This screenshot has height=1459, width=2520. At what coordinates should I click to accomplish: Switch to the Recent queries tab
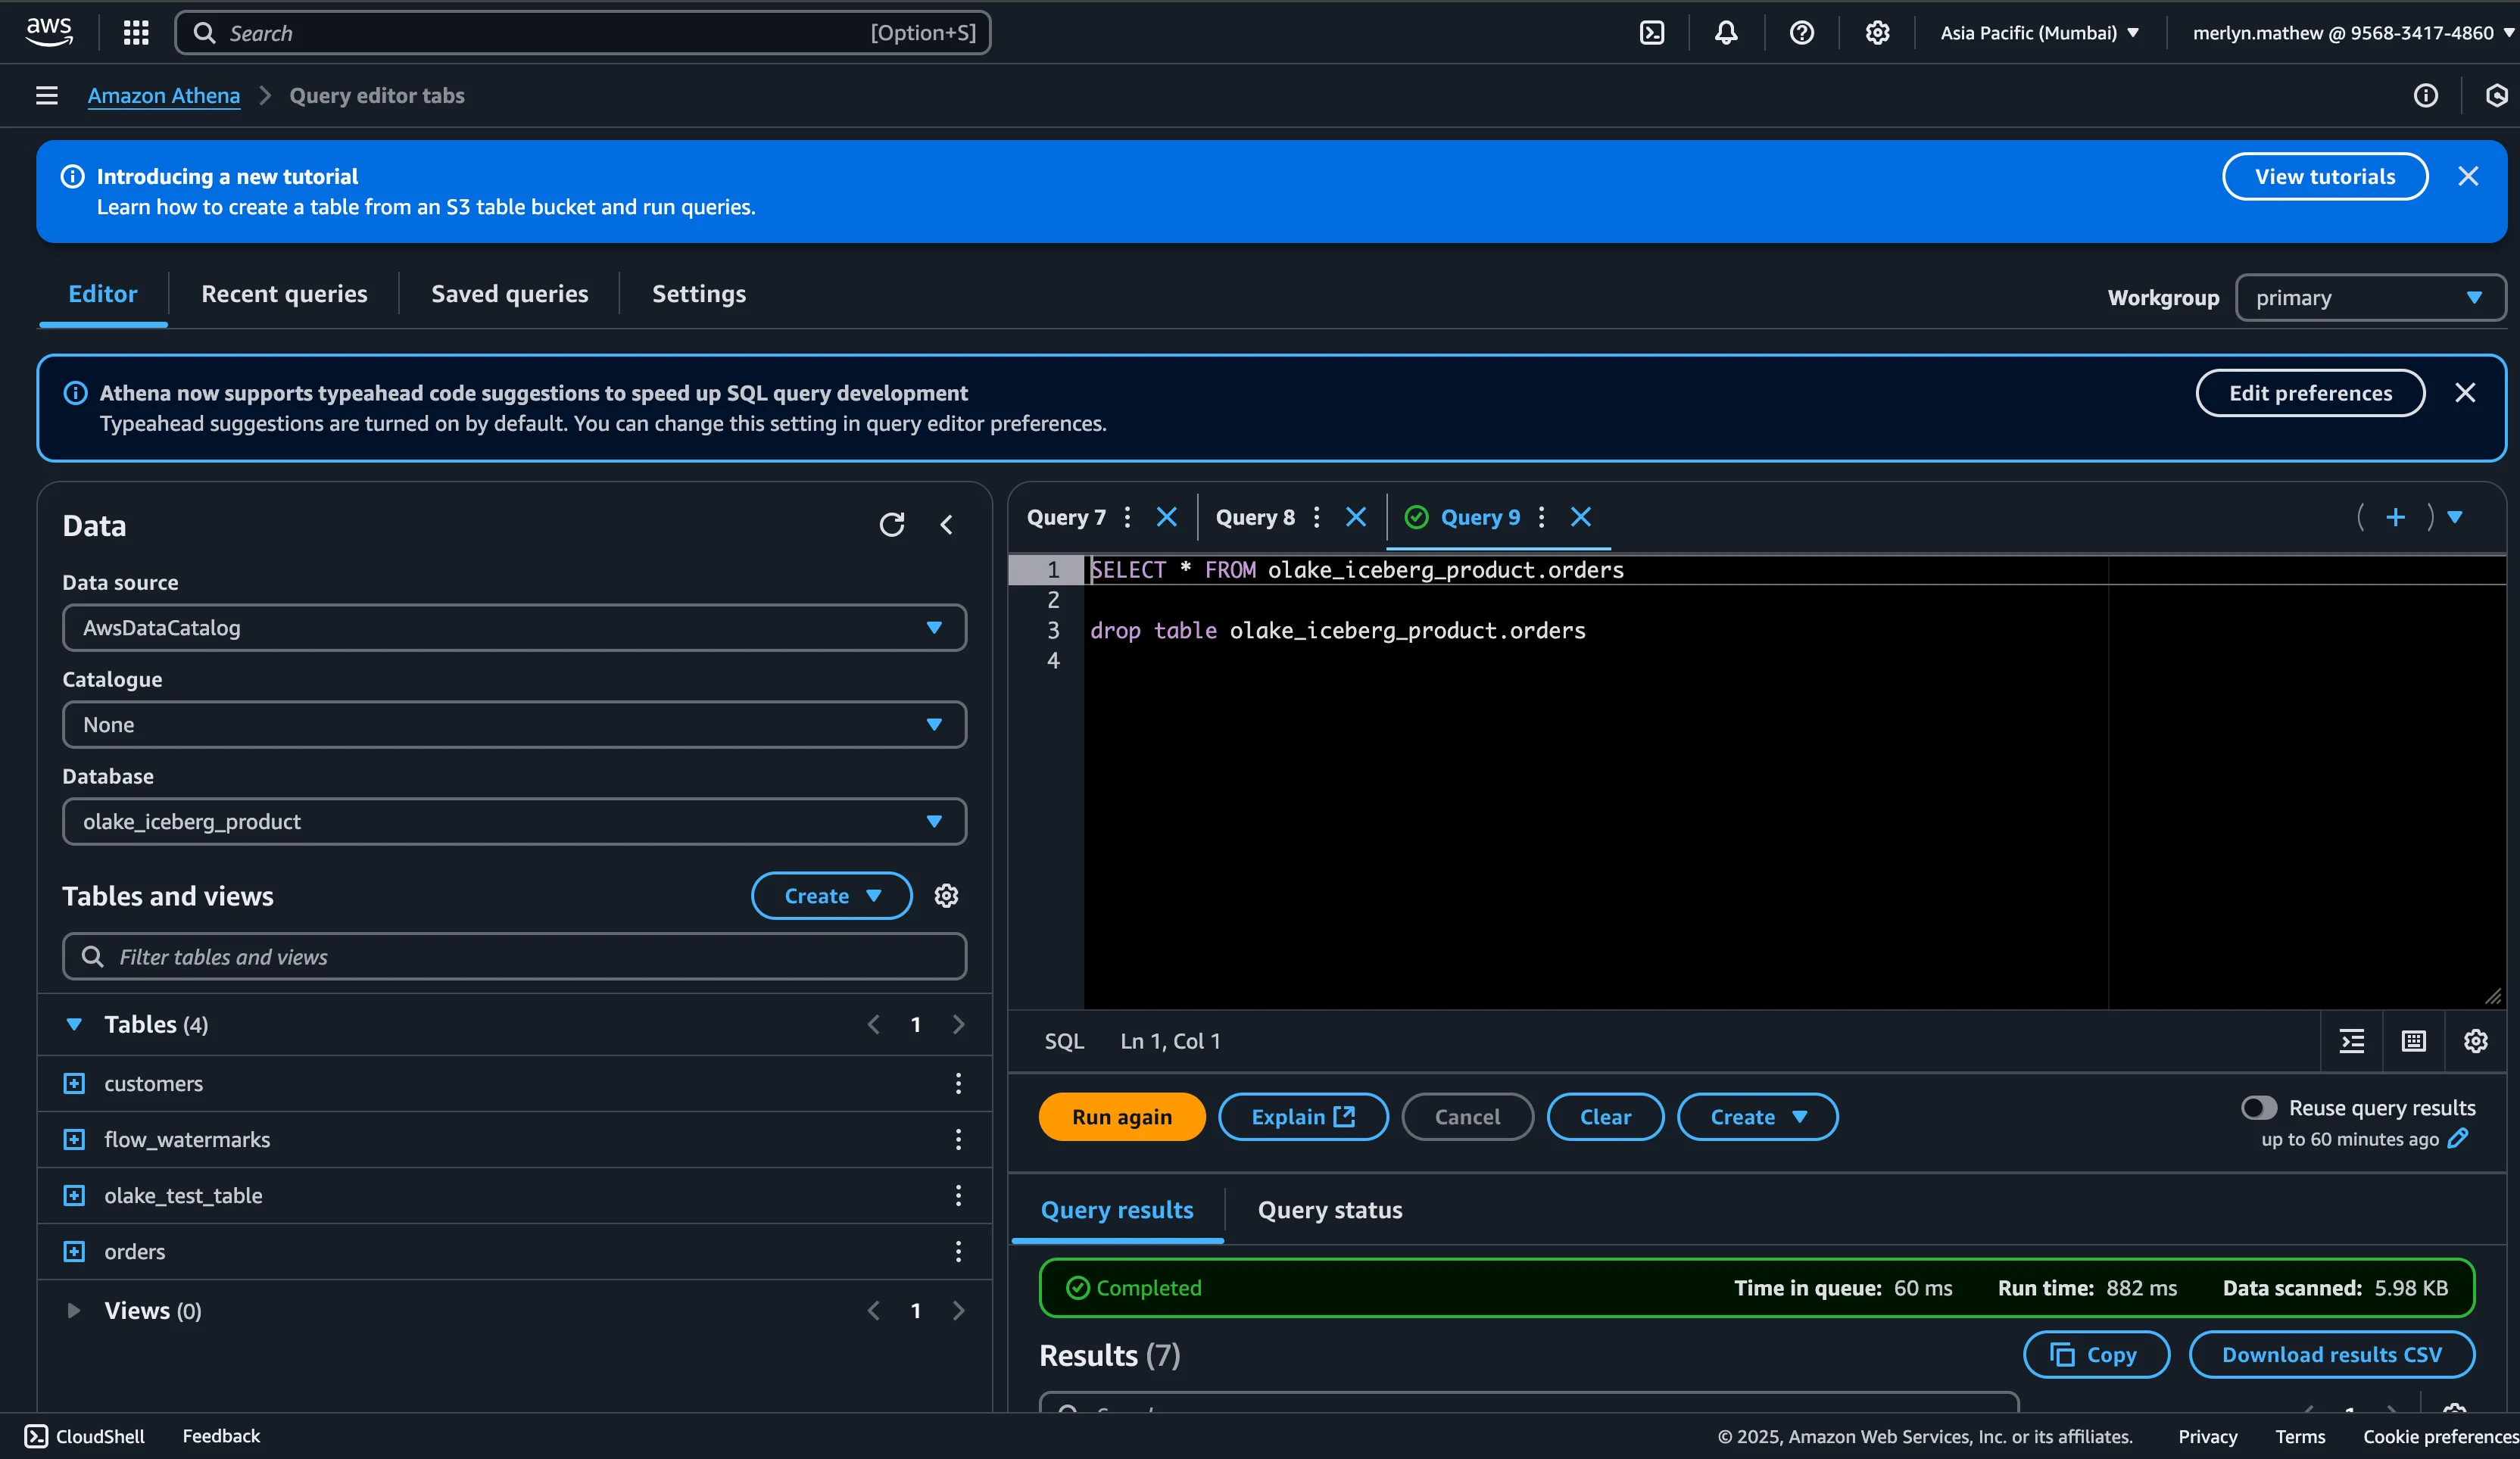click(284, 294)
